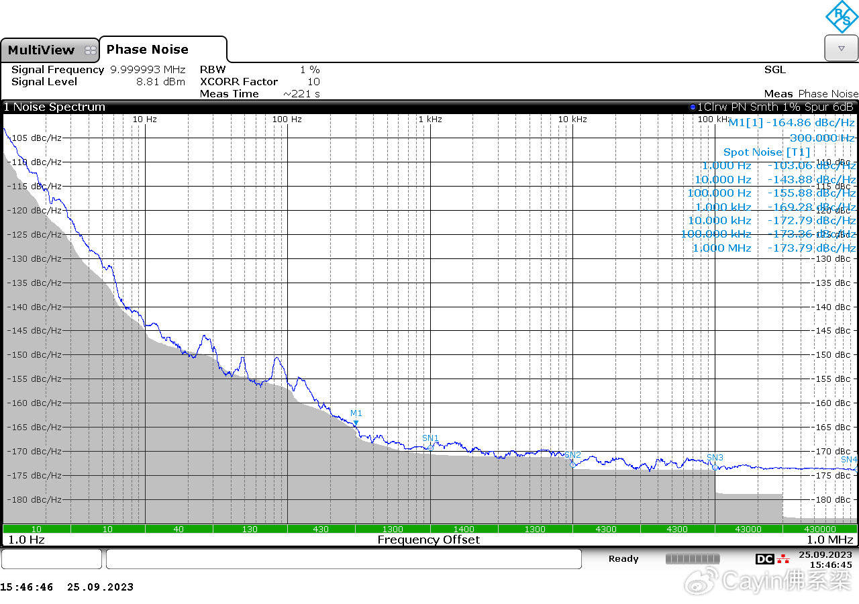Select the M1 marker on the trace
Viewport: 859px width, 604px height.
coord(356,417)
